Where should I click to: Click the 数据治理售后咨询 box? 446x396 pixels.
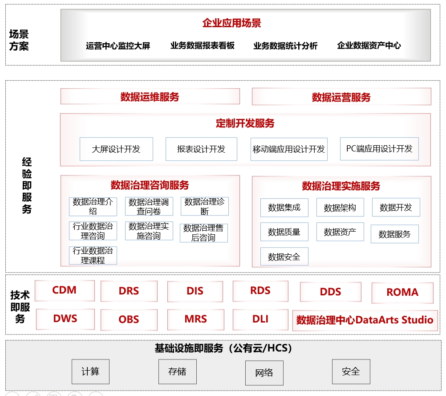tap(204, 233)
